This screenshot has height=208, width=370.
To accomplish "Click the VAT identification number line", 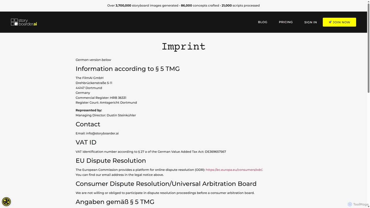I will (151, 152).
